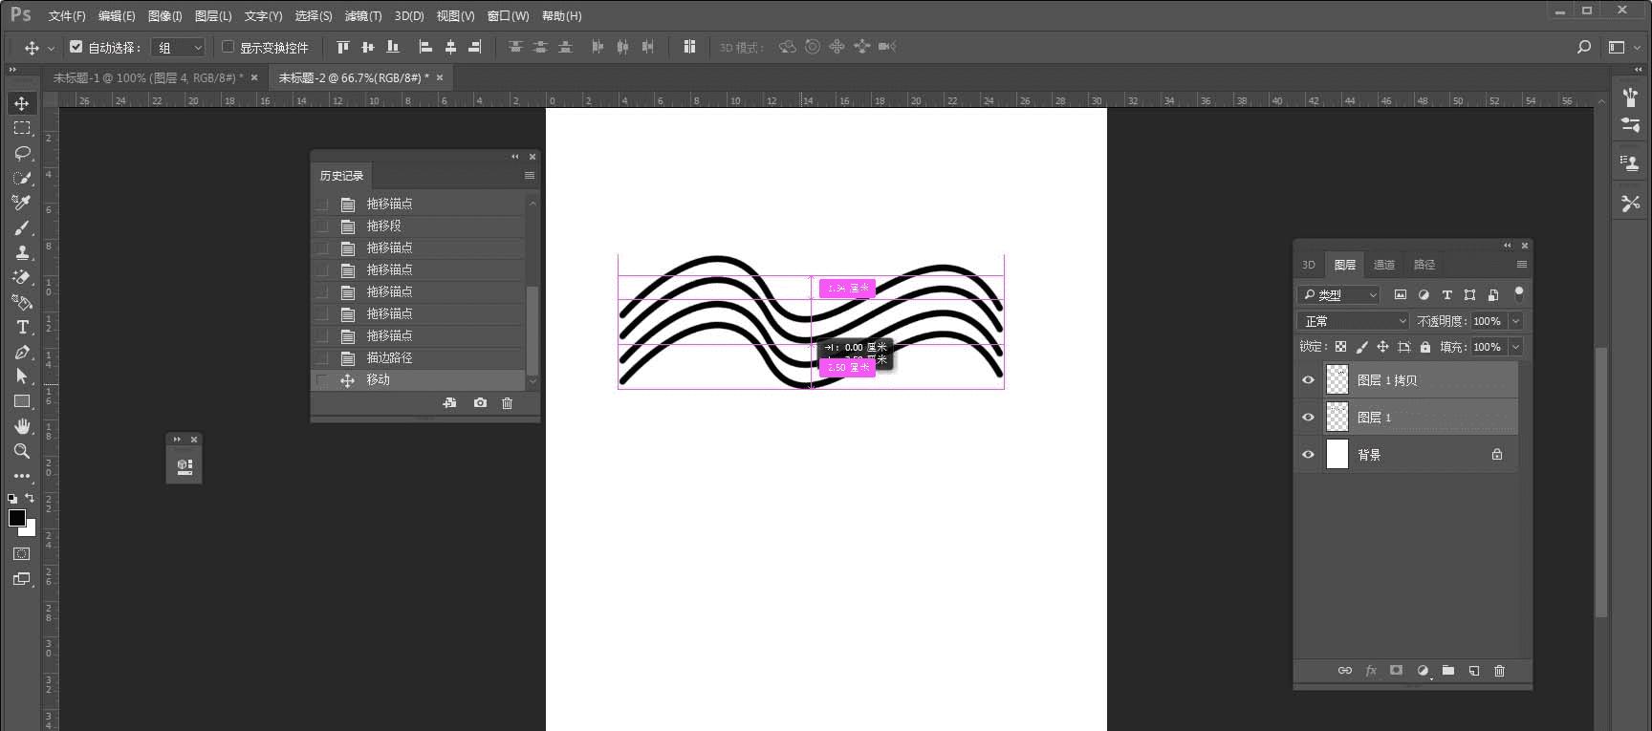Viewport: 1652px width, 731px height.
Task: Expand the 填充 fill slider arrow
Action: [x=1515, y=347]
